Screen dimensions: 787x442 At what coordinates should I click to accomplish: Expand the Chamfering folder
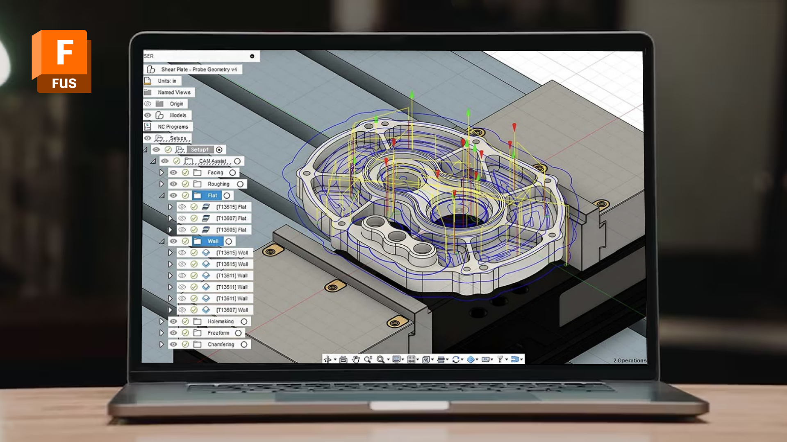[x=161, y=345]
